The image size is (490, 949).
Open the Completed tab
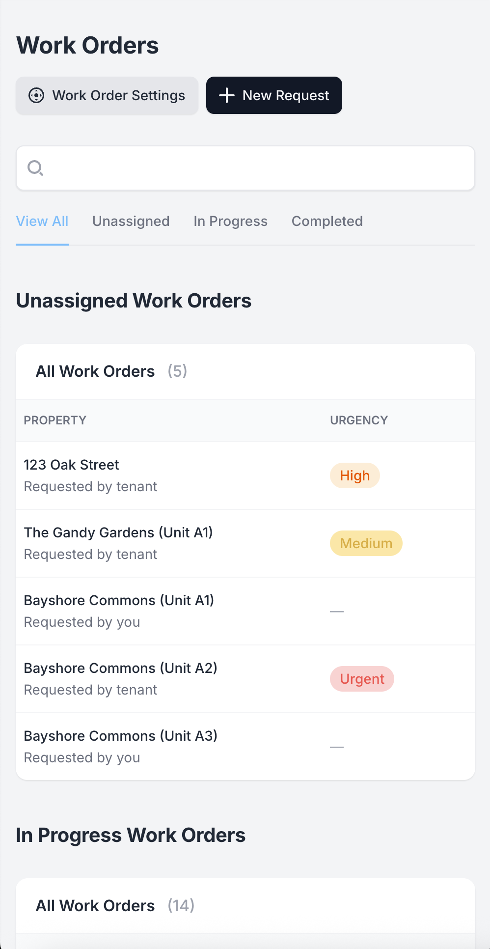tap(327, 221)
